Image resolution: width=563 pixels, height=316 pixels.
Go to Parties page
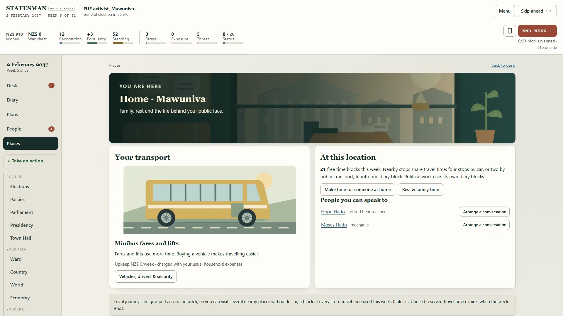point(17,200)
